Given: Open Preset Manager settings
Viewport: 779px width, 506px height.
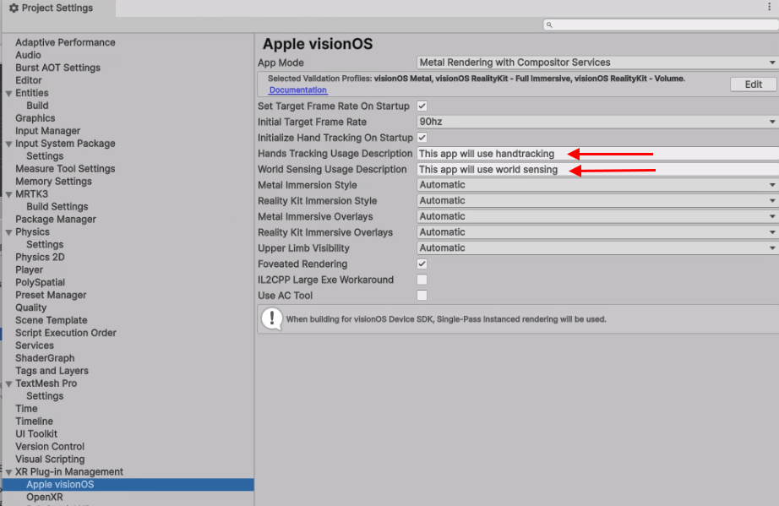Looking at the screenshot, I should coord(51,295).
